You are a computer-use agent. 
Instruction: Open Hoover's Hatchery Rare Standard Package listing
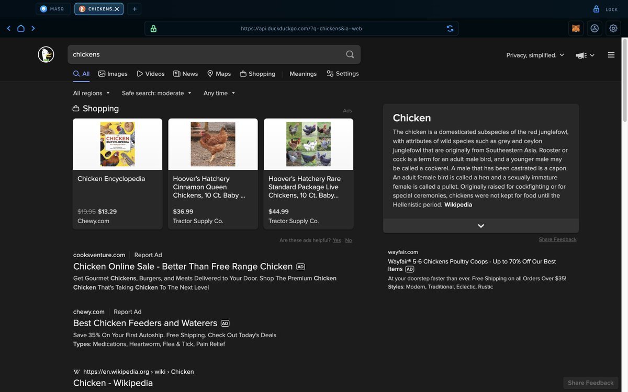305,187
